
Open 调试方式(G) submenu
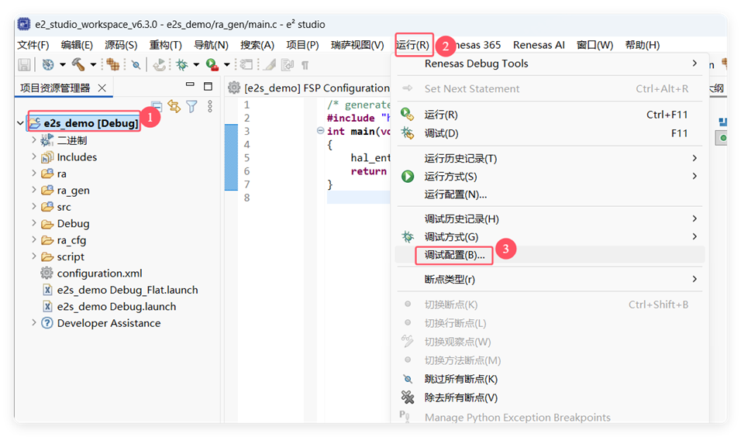coord(550,236)
